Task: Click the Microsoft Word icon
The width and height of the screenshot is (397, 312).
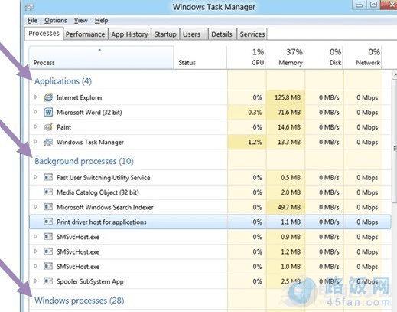Action: [x=48, y=112]
